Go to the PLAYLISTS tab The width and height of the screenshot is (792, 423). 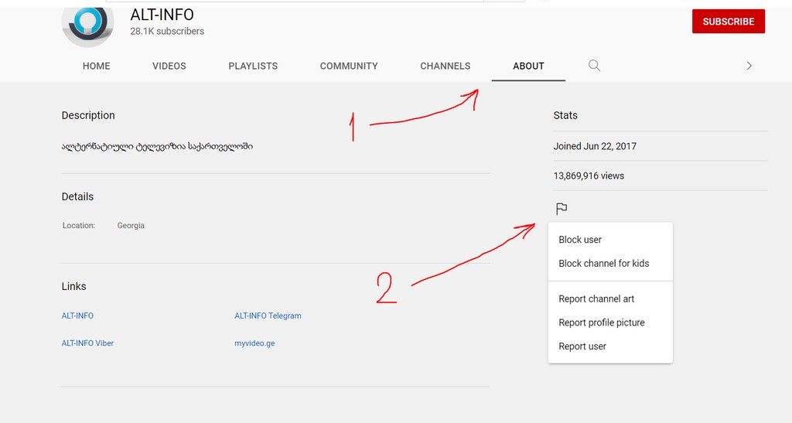pyautogui.click(x=253, y=67)
